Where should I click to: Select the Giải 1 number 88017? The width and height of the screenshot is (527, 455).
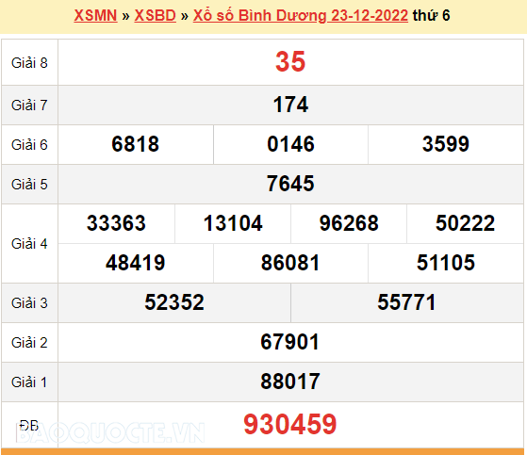(x=290, y=382)
